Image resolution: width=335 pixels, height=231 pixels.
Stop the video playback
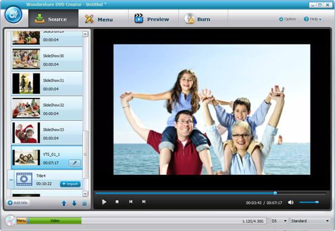coord(117,202)
